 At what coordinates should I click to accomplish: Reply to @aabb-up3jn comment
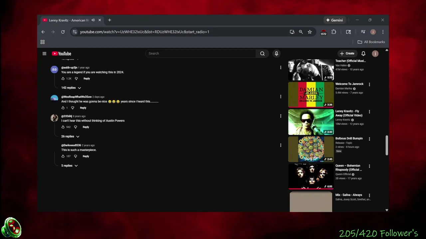click(x=87, y=79)
